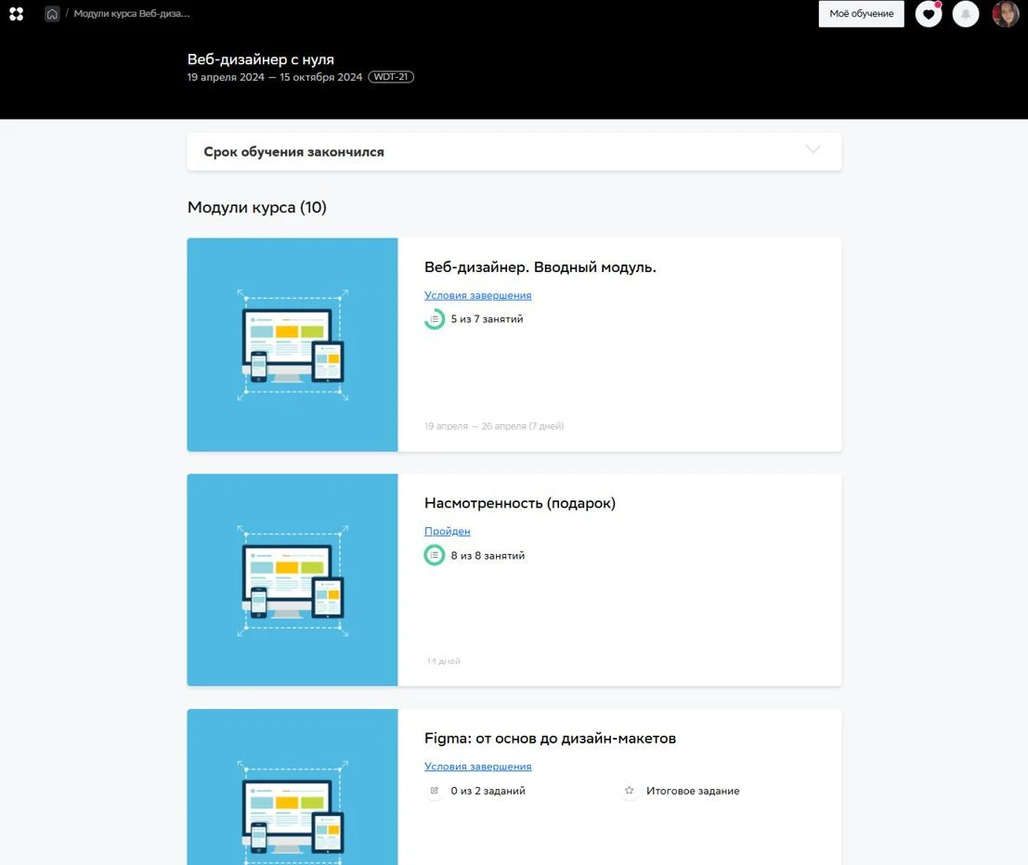
Task: Open favorites heart icon
Action: coord(929,14)
